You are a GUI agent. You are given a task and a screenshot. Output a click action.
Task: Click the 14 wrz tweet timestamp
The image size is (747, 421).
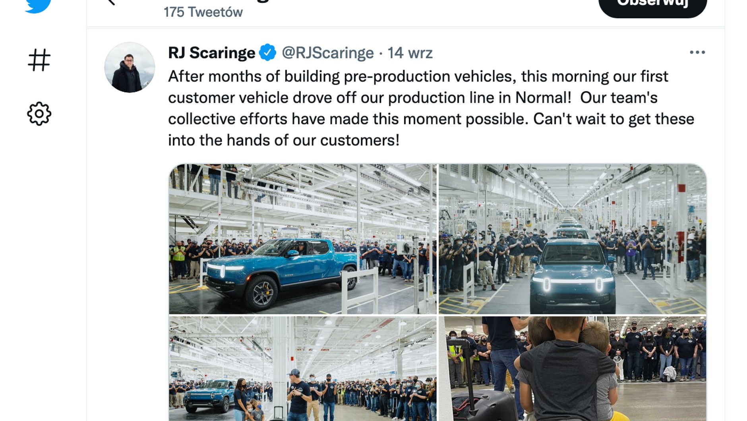410,53
